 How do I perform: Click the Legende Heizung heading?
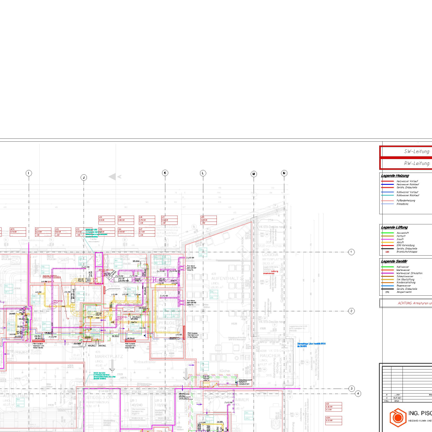point(394,175)
